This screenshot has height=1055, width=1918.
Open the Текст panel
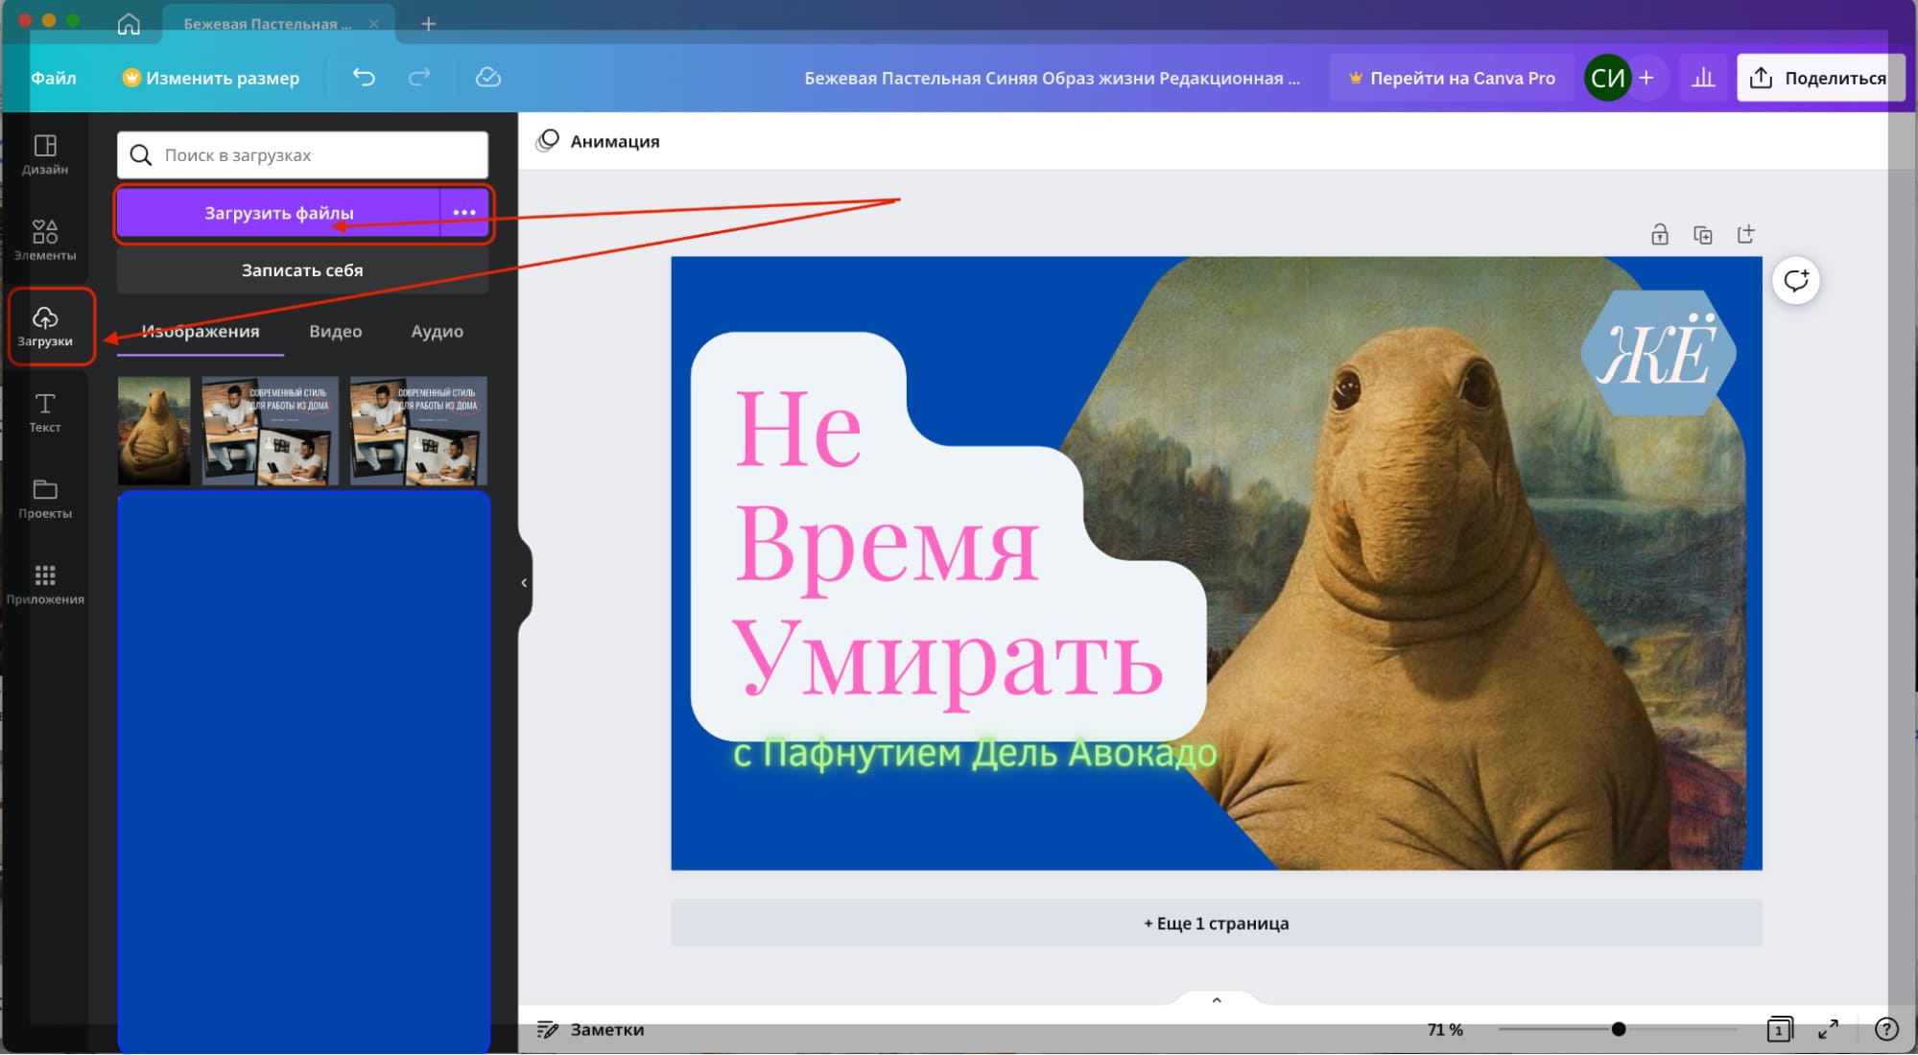(x=45, y=412)
